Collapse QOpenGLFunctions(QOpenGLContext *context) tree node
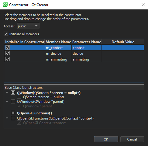 pyautogui.click(x=7, y=118)
